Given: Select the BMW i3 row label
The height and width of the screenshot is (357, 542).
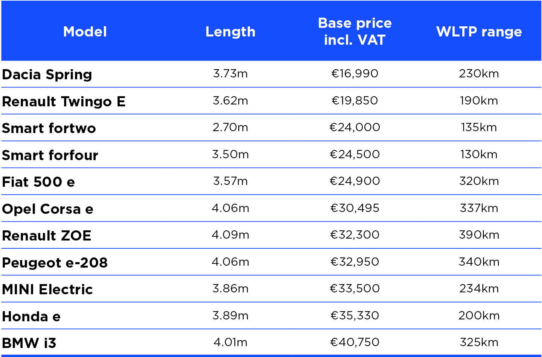Looking at the screenshot, I should coord(29,343).
